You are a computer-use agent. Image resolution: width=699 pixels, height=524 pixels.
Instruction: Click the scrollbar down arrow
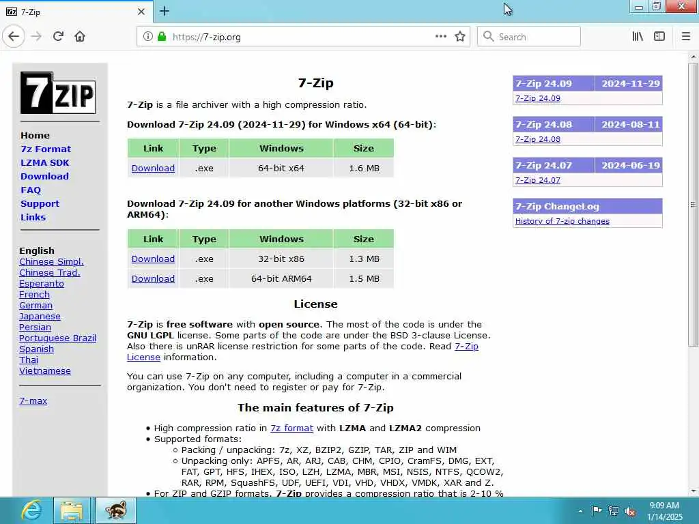[693, 491]
